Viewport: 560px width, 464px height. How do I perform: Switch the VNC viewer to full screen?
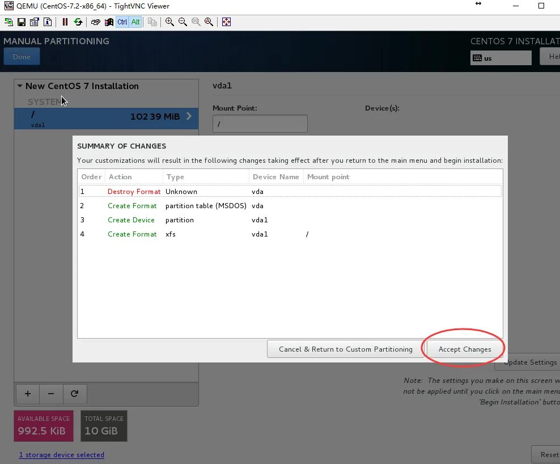click(226, 22)
